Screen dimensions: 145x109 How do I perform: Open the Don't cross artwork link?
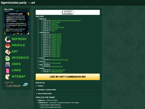click(55, 26)
